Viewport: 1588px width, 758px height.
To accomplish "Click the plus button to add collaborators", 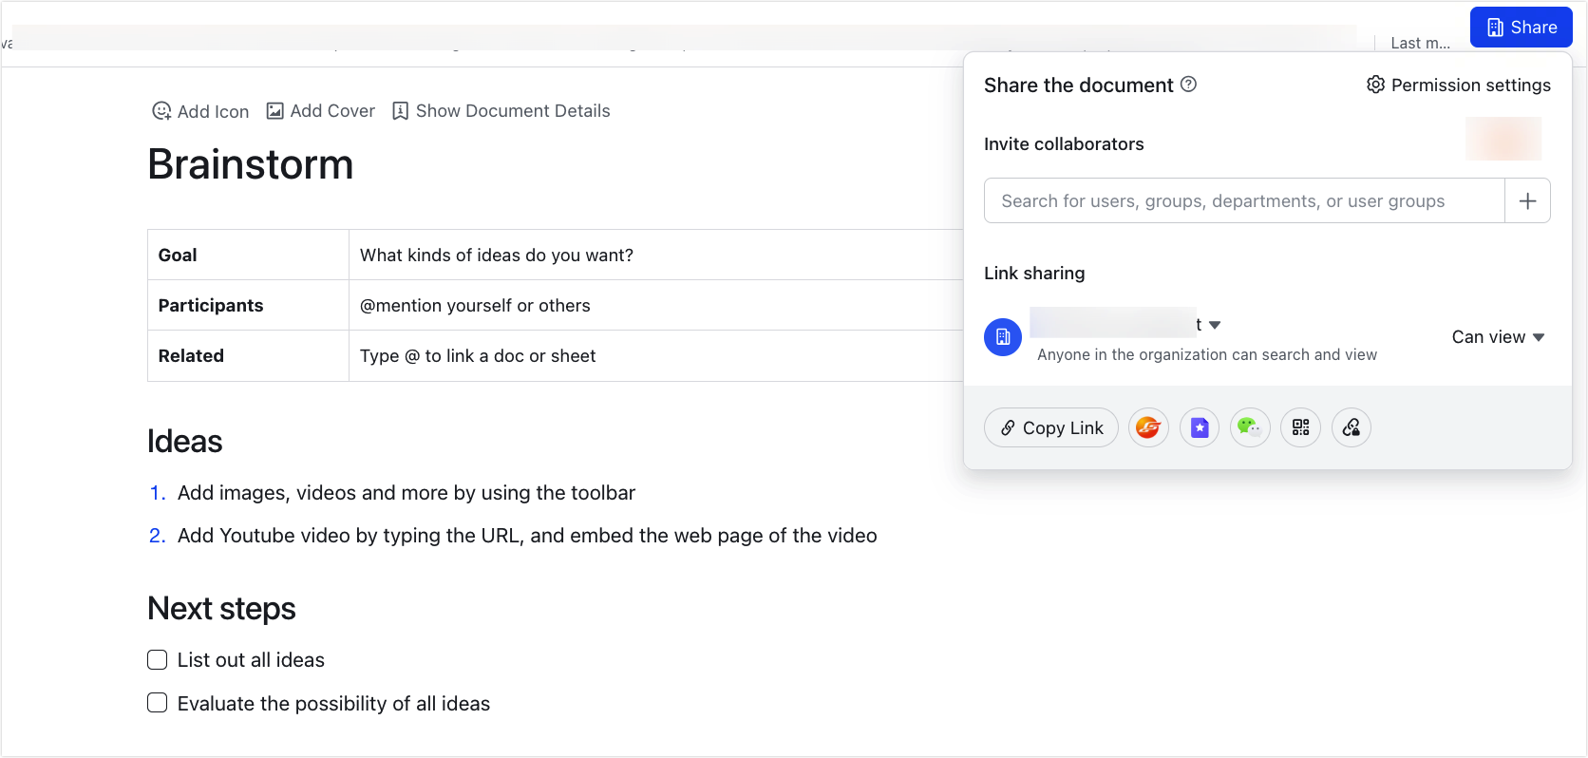I will click(1527, 200).
